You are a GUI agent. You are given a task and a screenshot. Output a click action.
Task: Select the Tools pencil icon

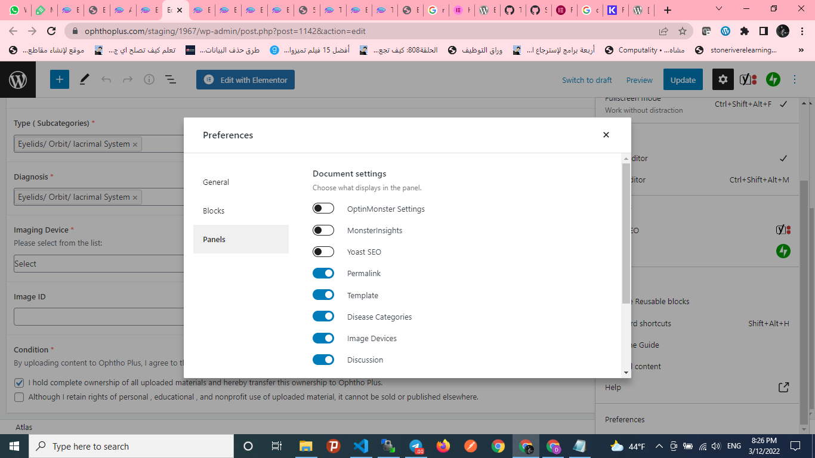(84, 80)
